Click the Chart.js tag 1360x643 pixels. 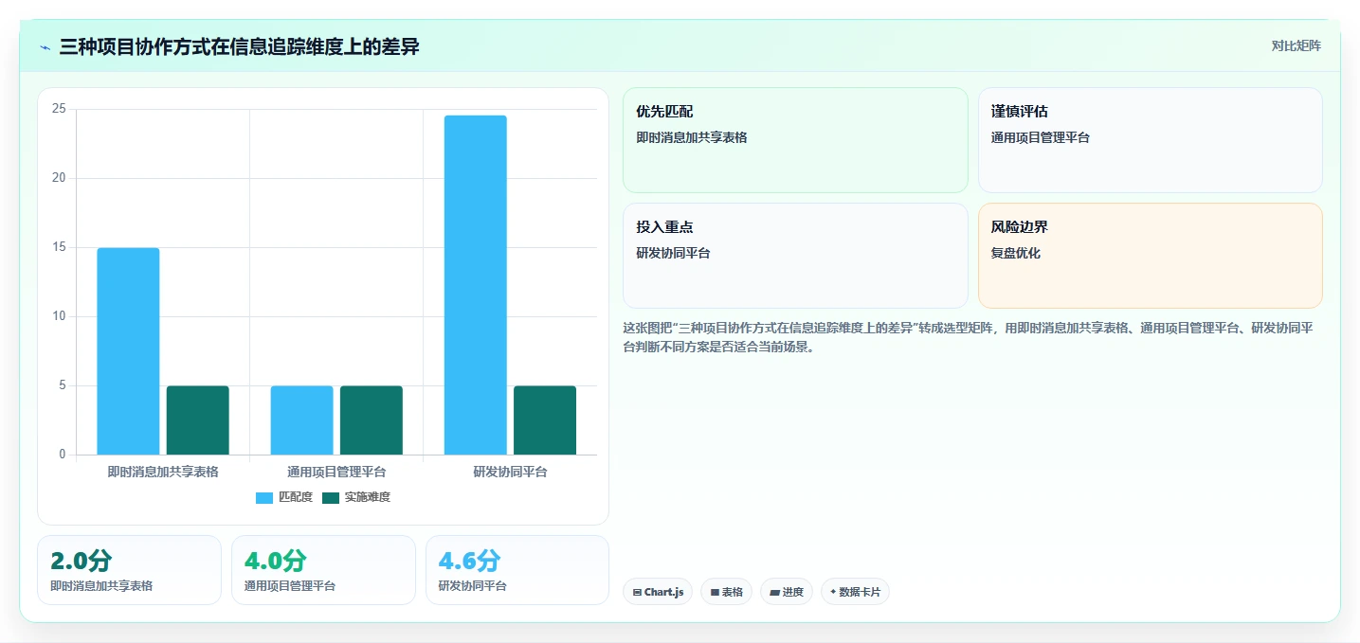(658, 592)
